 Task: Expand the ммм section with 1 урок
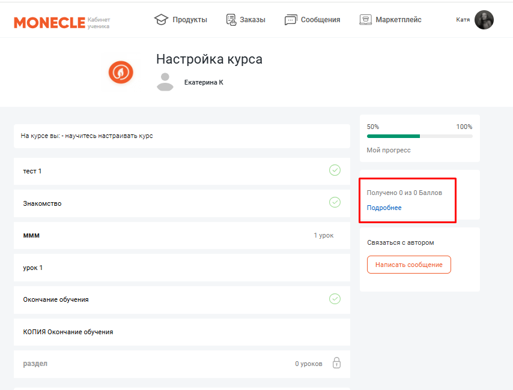[181, 235]
